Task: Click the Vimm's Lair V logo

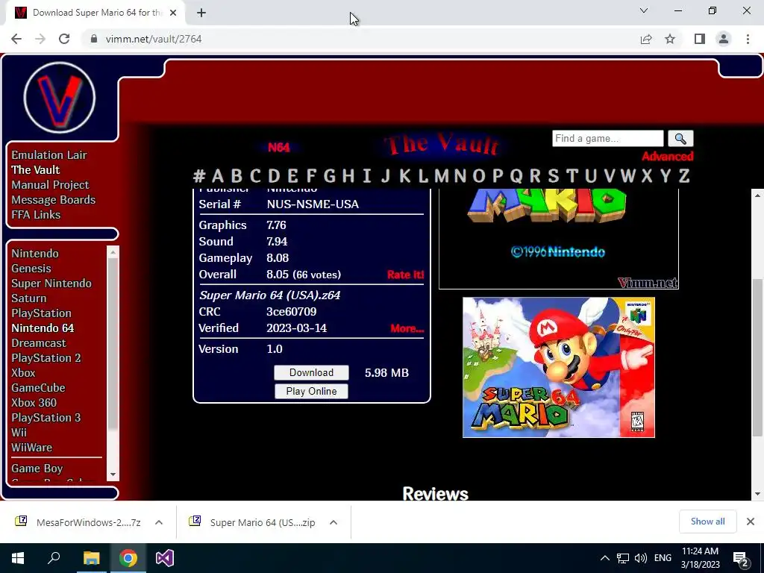Action: tap(60, 98)
